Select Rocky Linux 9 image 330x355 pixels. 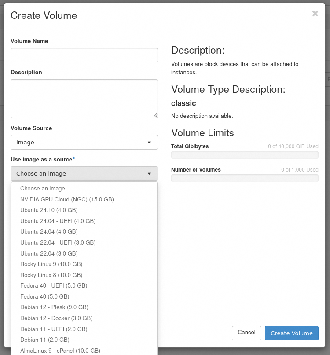click(x=51, y=264)
